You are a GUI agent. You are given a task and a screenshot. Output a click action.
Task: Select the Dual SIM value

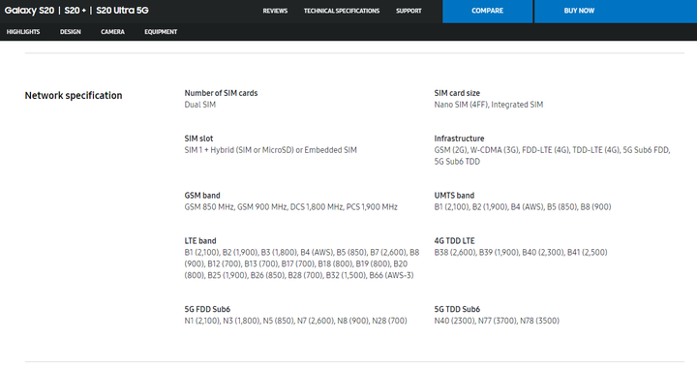coord(200,105)
